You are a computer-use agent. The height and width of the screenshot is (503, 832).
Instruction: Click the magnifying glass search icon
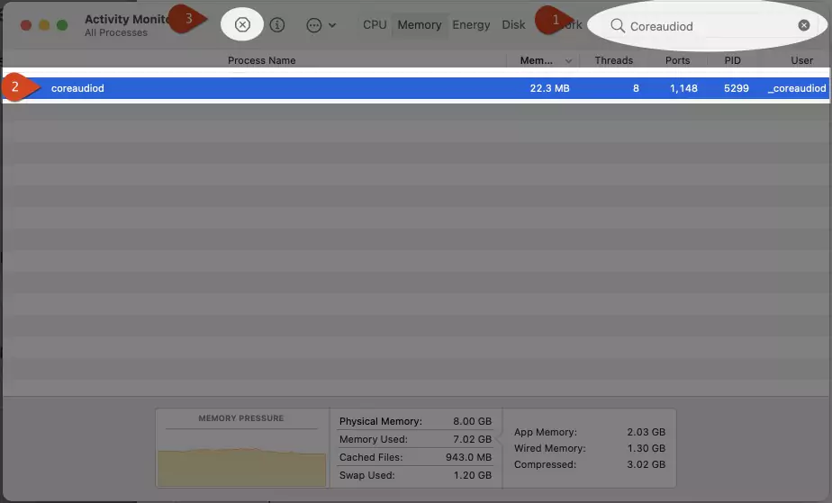click(x=617, y=25)
